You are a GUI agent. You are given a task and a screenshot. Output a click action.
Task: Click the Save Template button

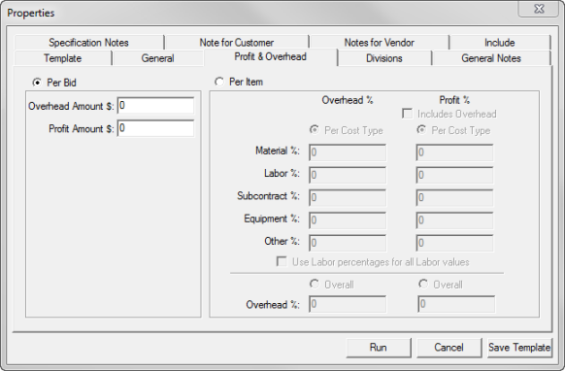click(x=519, y=348)
